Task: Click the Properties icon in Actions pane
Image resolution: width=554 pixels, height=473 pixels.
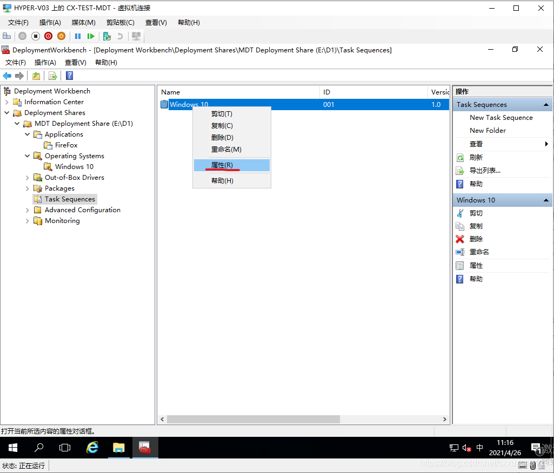Action: [x=459, y=266]
